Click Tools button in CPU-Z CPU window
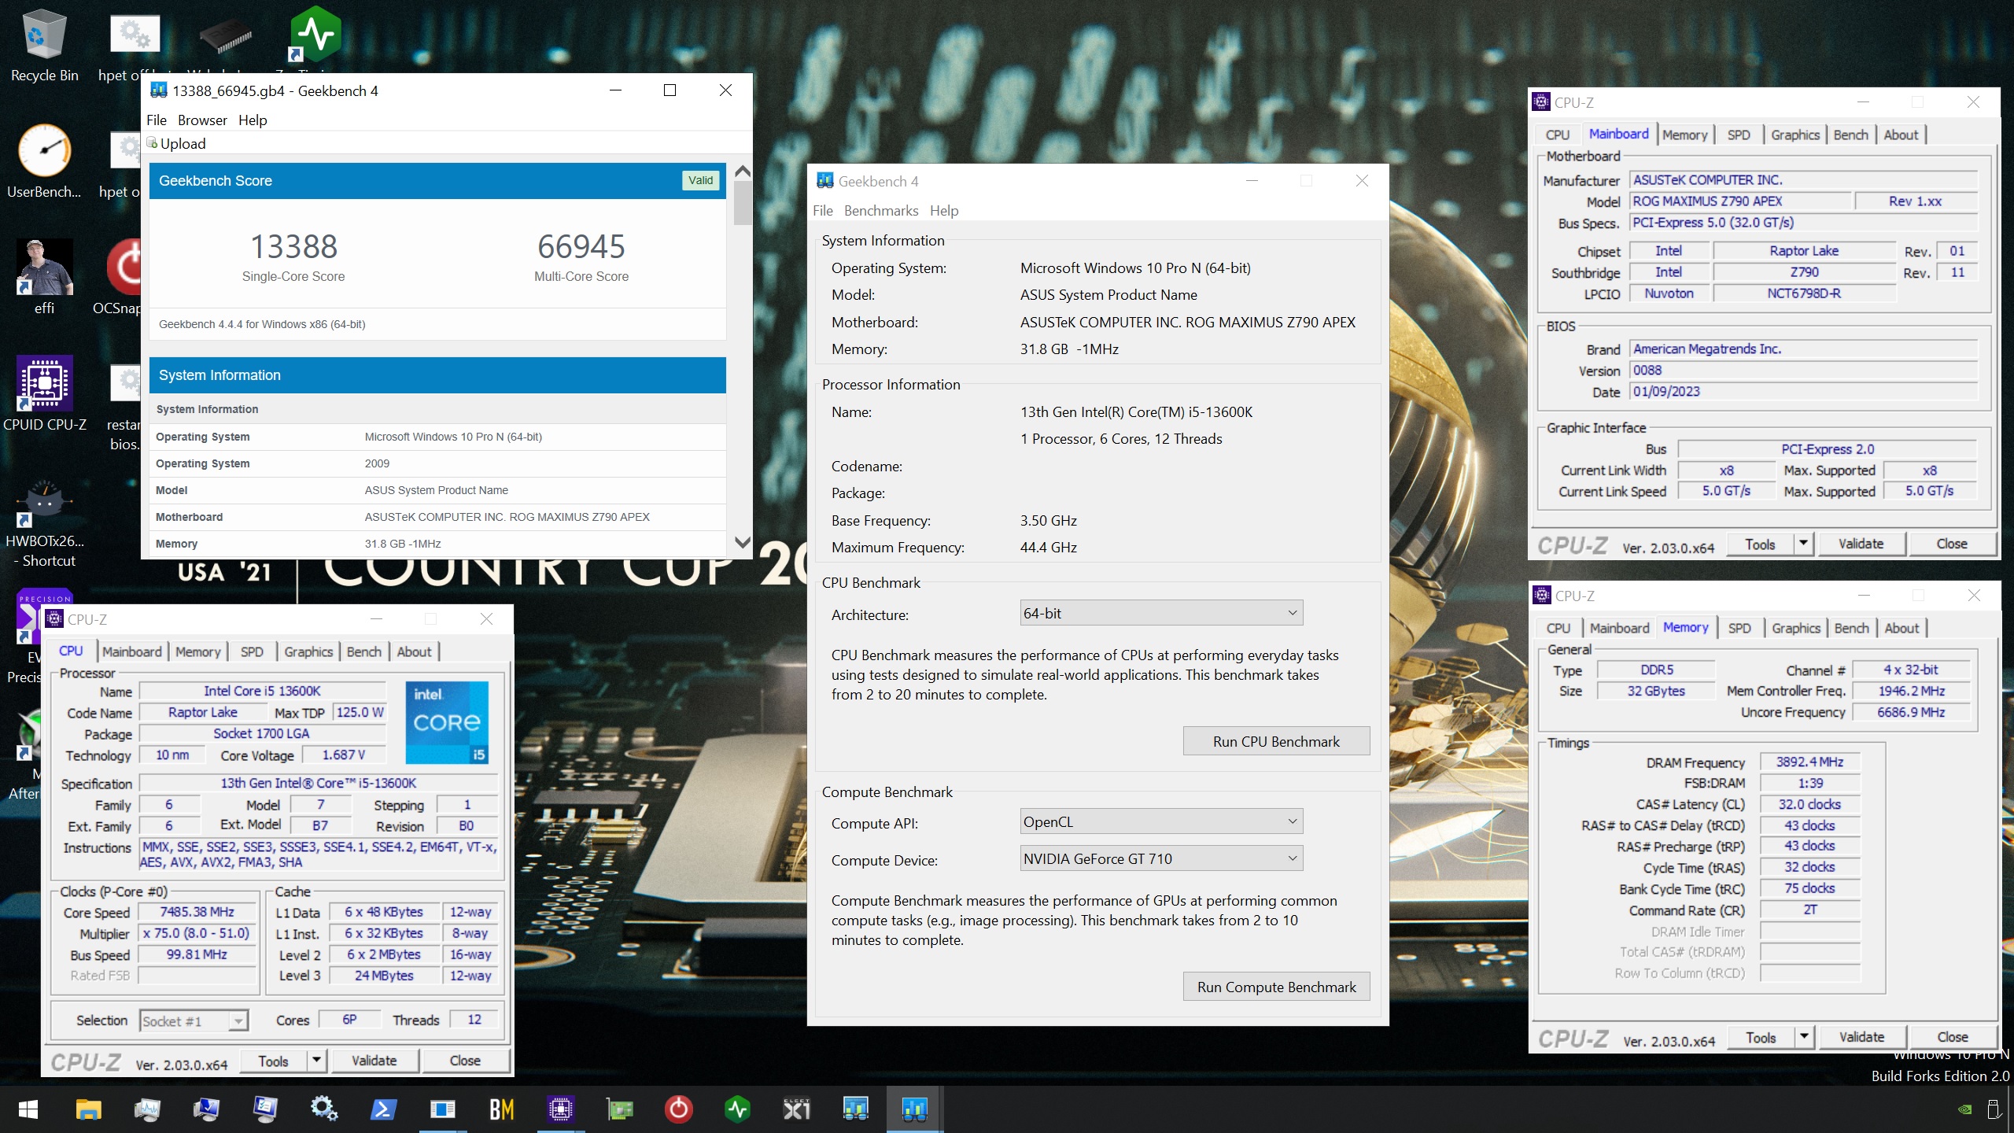The width and height of the screenshot is (2014, 1133). click(273, 1061)
